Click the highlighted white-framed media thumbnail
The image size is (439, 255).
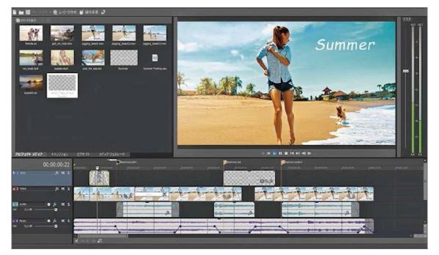point(62,85)
